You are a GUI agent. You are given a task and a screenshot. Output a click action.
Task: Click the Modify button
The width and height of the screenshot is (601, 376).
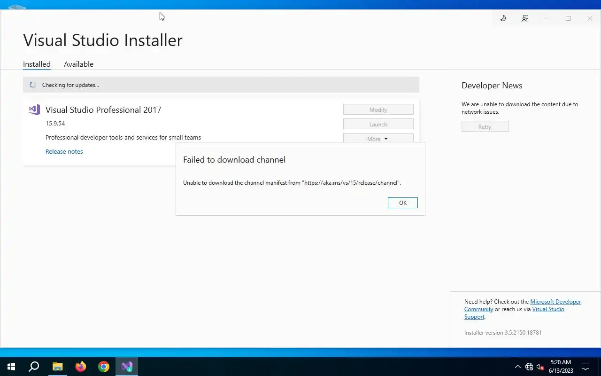tap(378, 110)
